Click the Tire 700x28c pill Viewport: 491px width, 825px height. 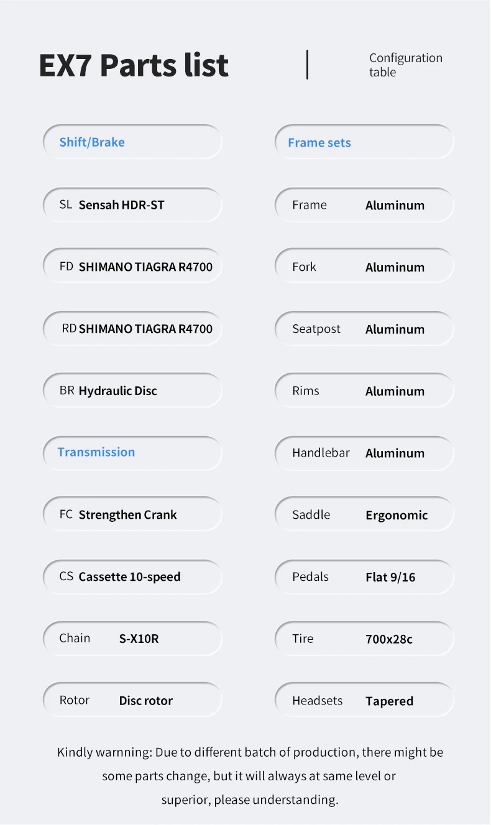(x=364, y=638)
